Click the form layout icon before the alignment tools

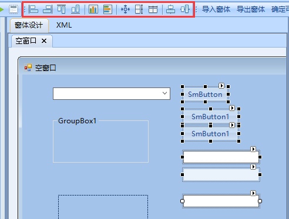14,9
